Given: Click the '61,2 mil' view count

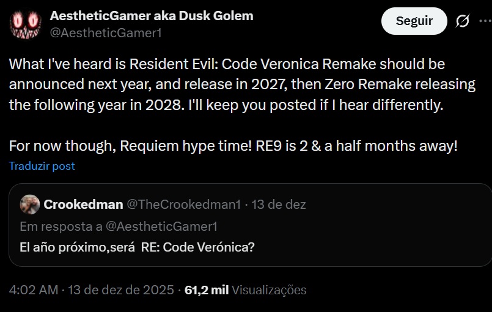Looking at the screenshot, I should tap(207, 290).
